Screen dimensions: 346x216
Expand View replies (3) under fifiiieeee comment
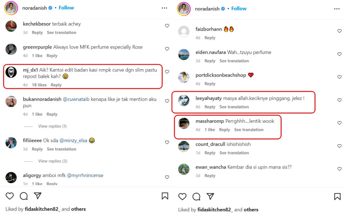(x=53, y=161)
